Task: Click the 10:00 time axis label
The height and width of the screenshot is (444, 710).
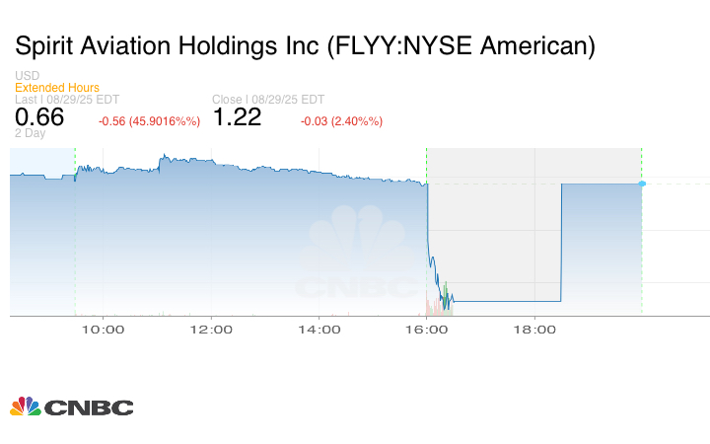Action: tap(102, 331)
